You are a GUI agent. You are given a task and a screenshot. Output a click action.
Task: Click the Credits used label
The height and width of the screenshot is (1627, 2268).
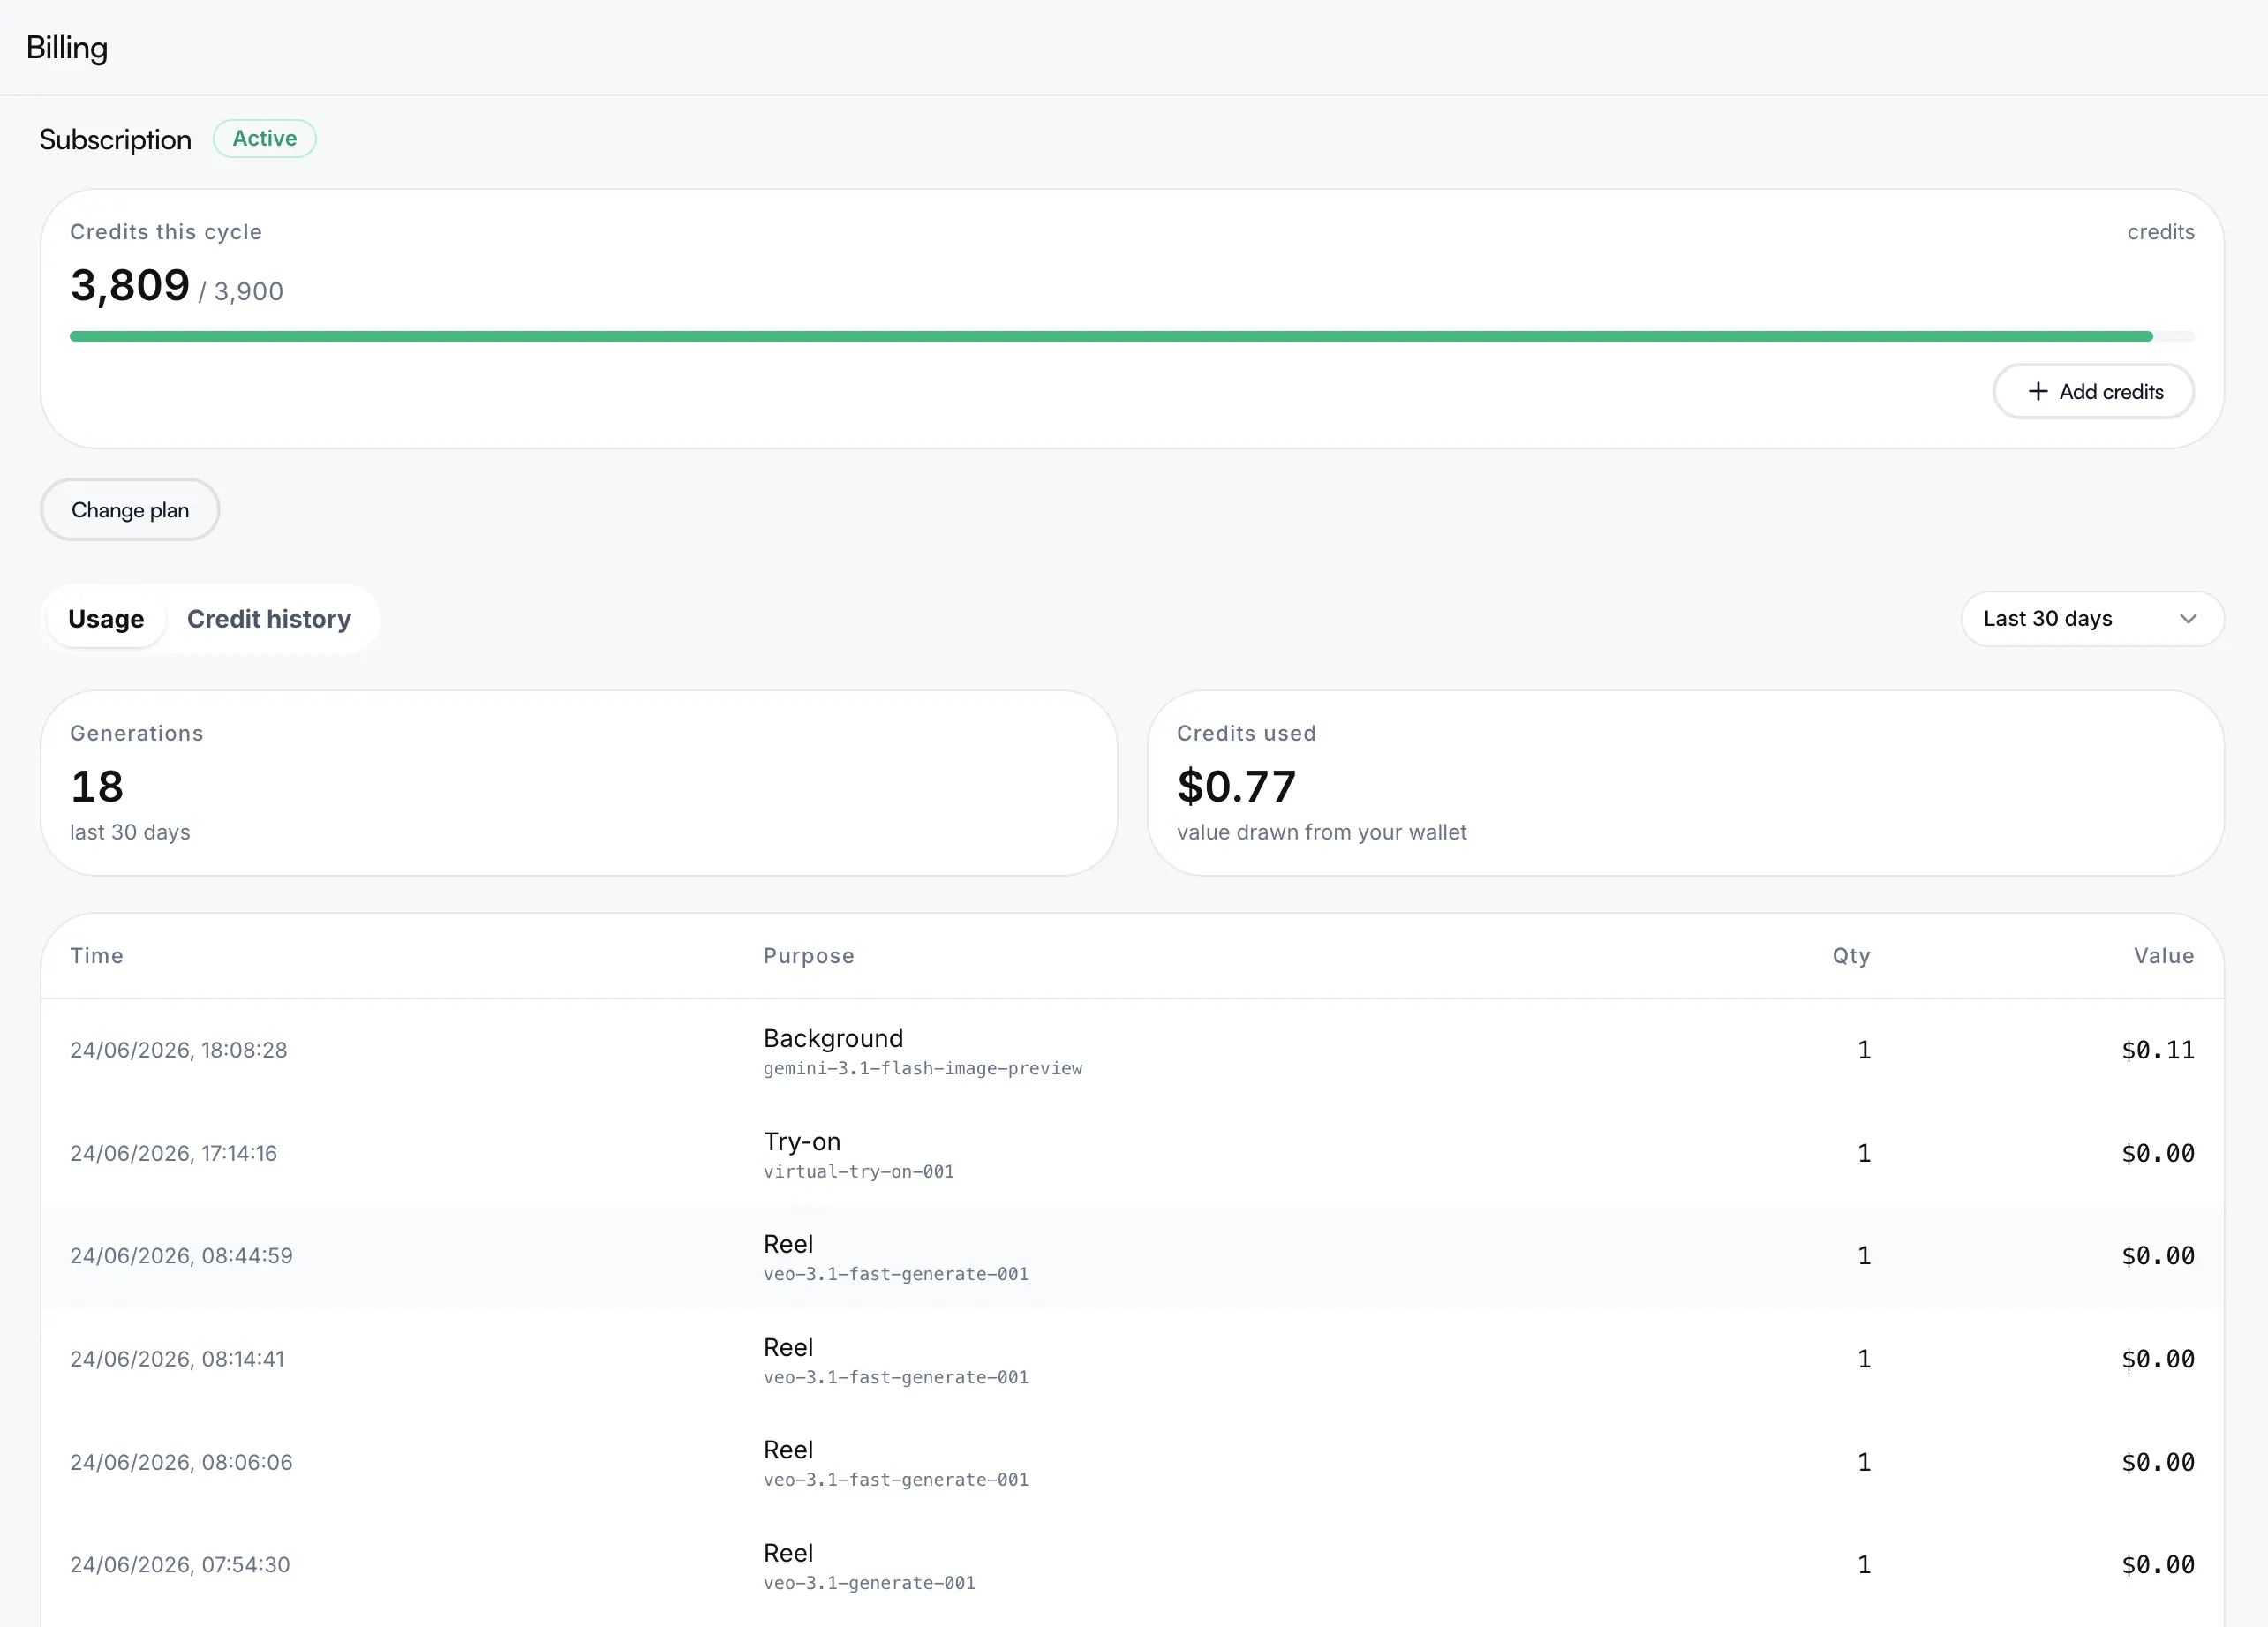pyautogui.click(x=1246, y=733)
